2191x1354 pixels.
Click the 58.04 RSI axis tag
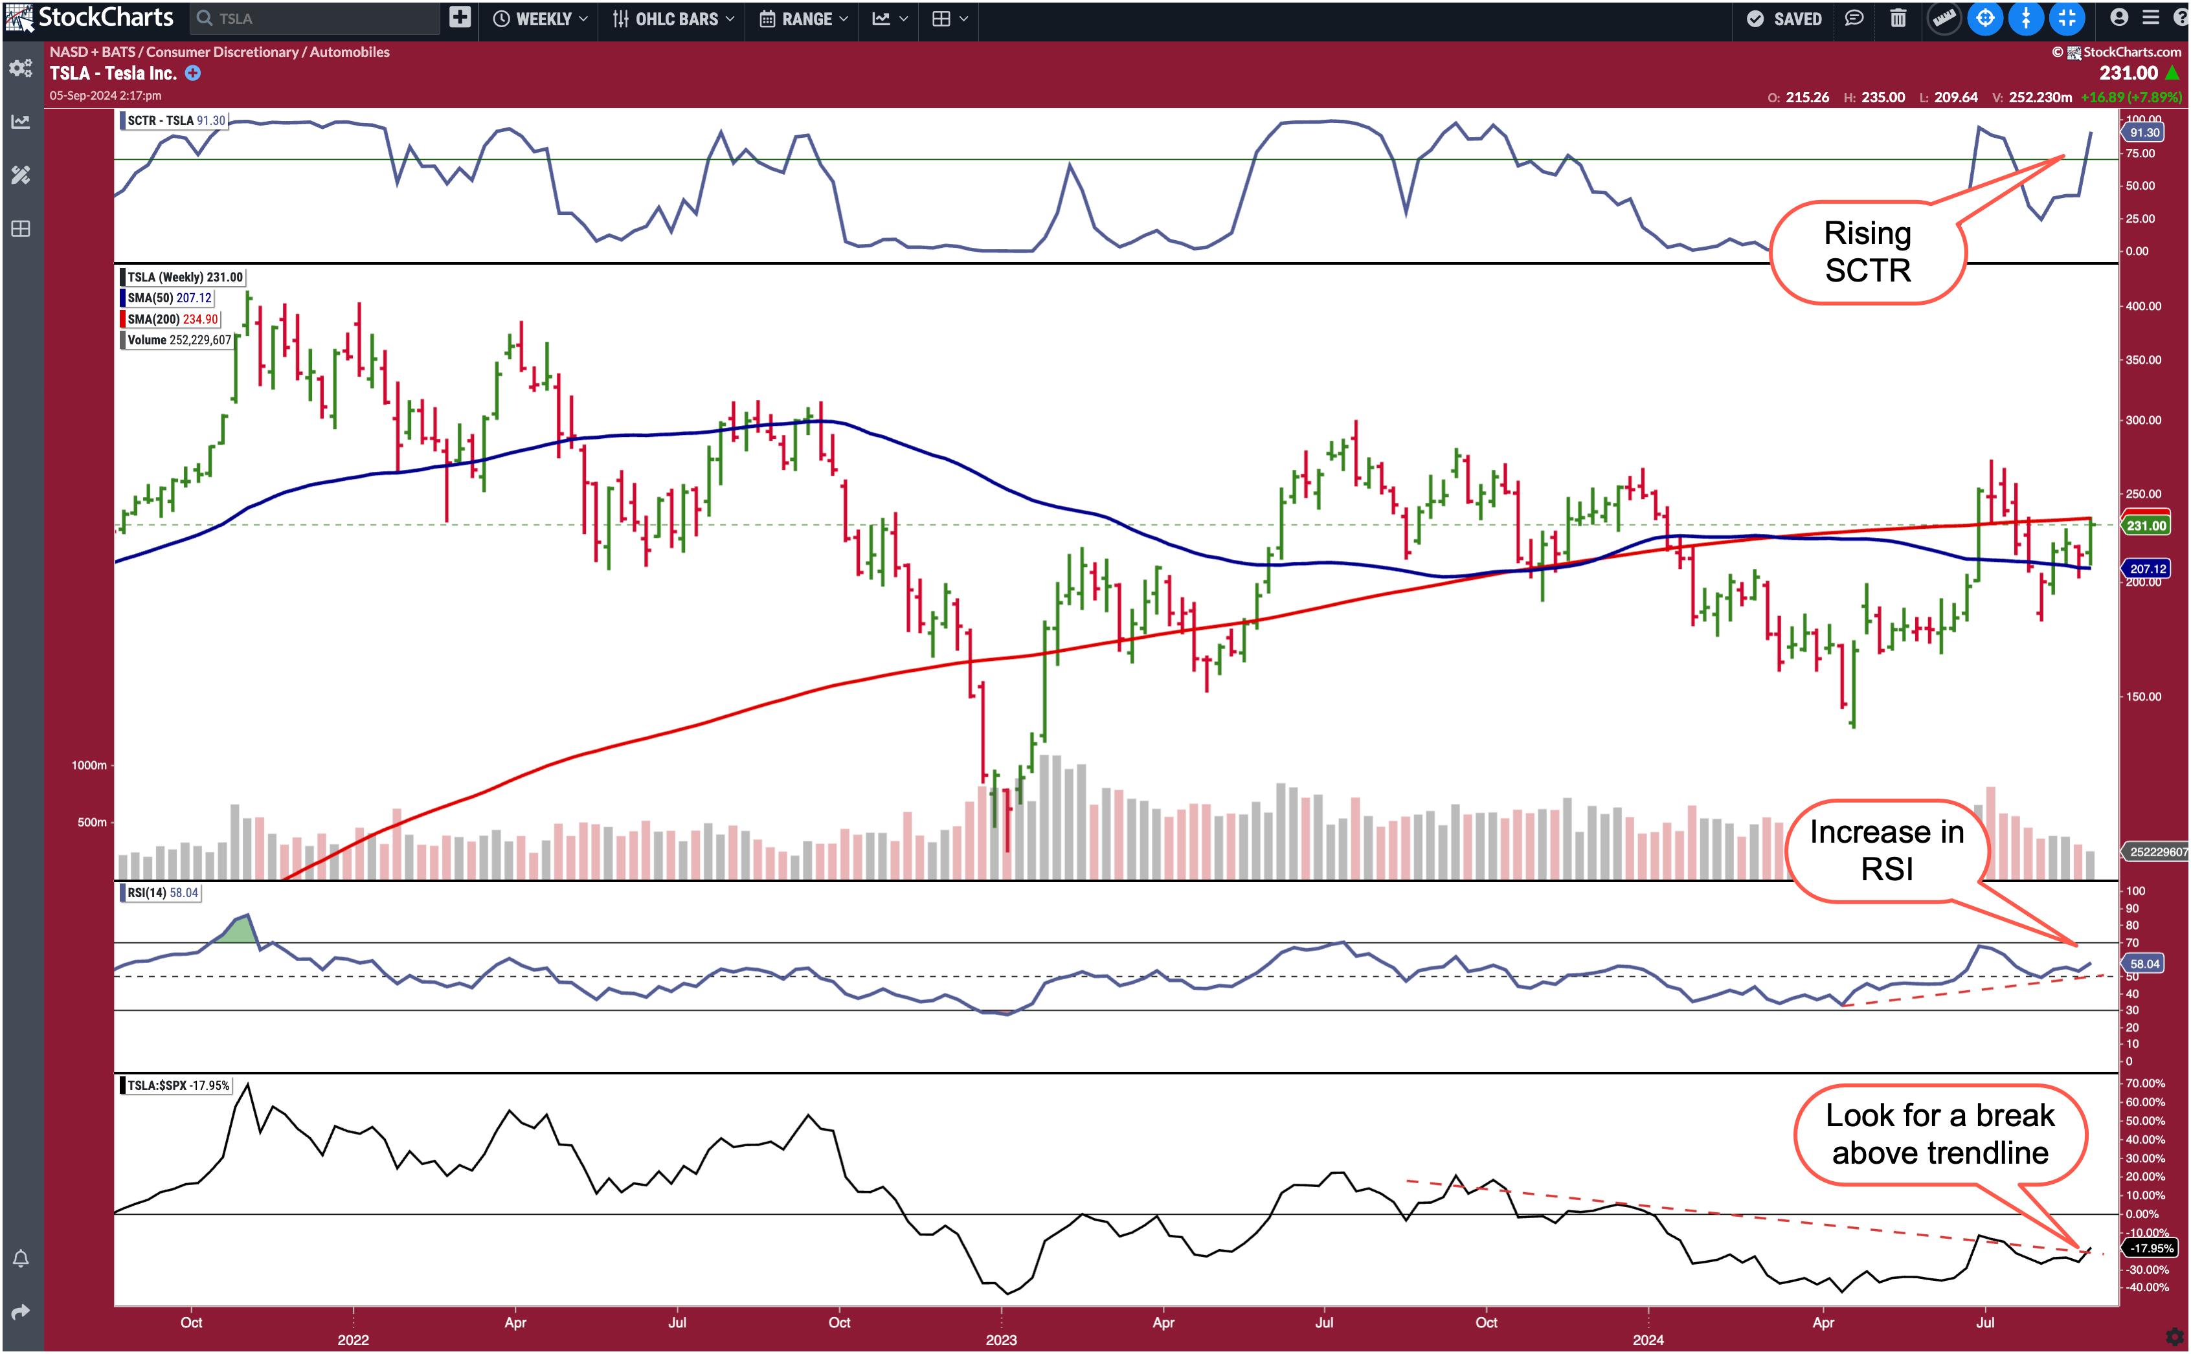(2144, 964)
